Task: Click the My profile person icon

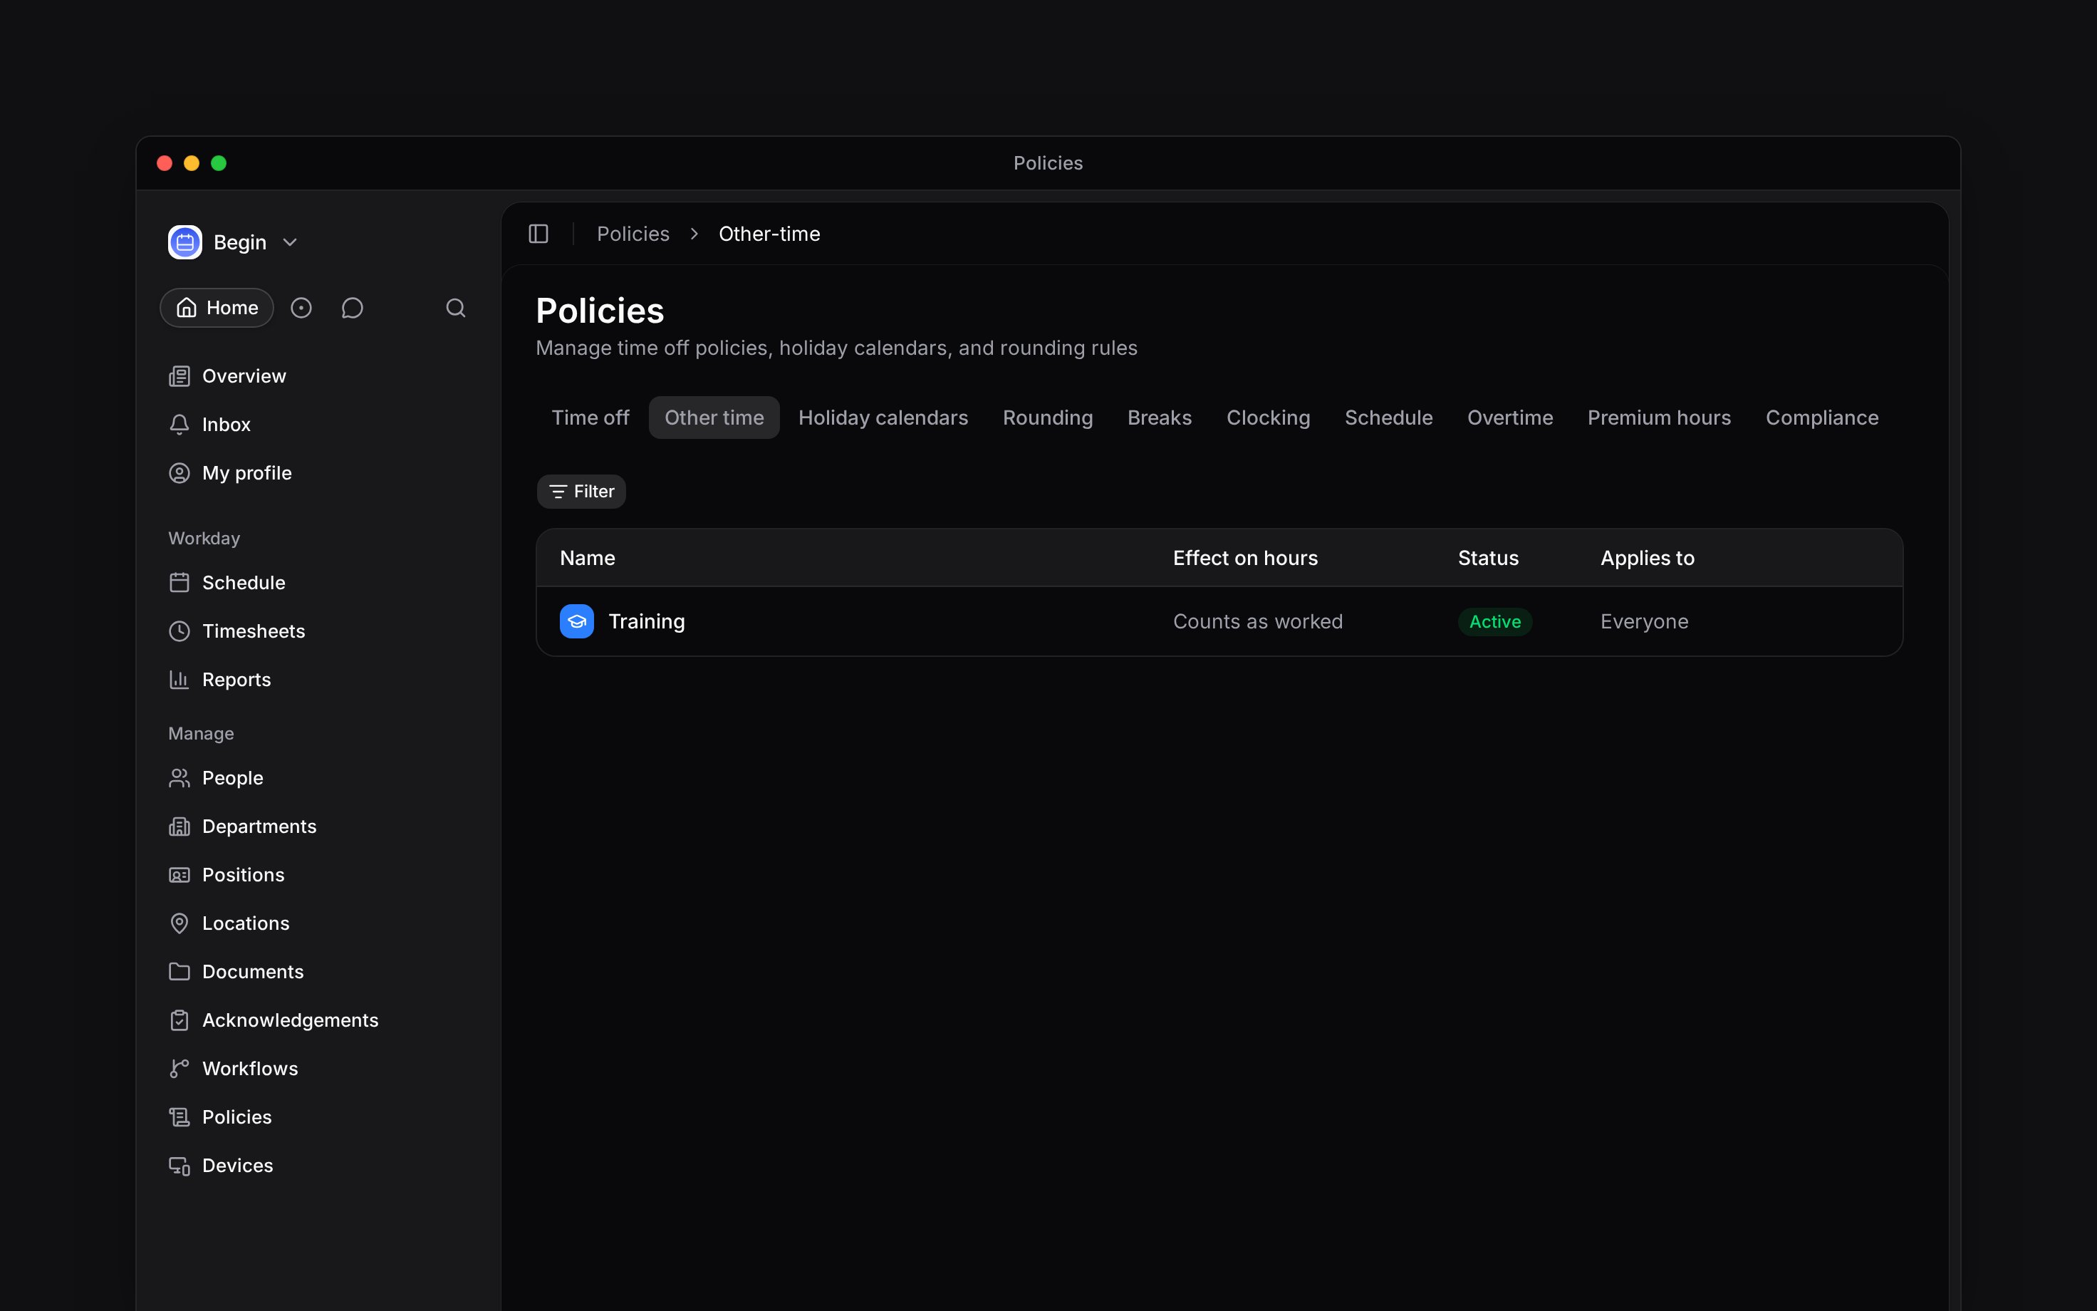Action: click(179, 473)
